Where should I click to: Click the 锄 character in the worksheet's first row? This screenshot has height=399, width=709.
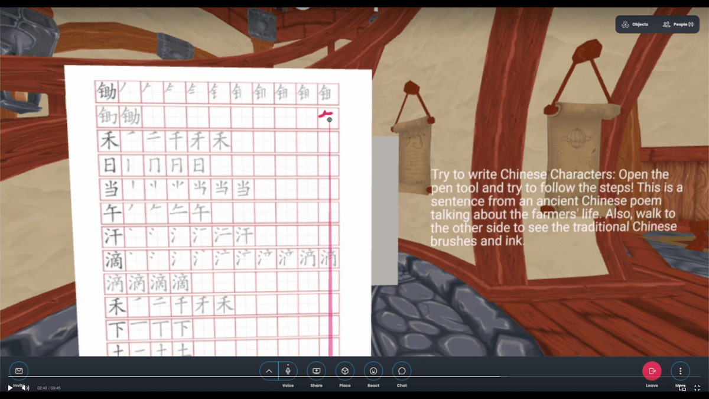(107, 92)
